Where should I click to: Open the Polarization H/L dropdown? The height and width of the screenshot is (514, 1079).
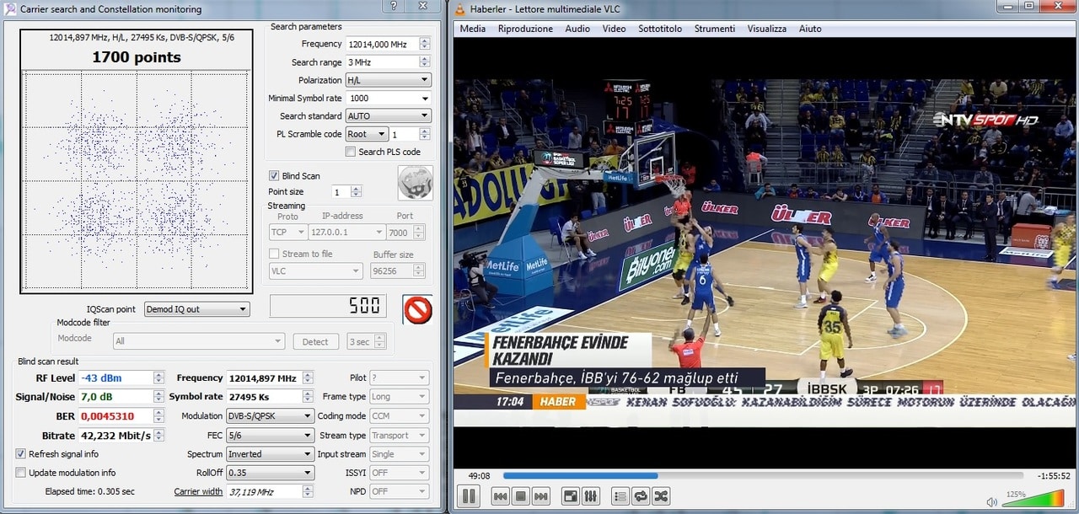point(388,80)
